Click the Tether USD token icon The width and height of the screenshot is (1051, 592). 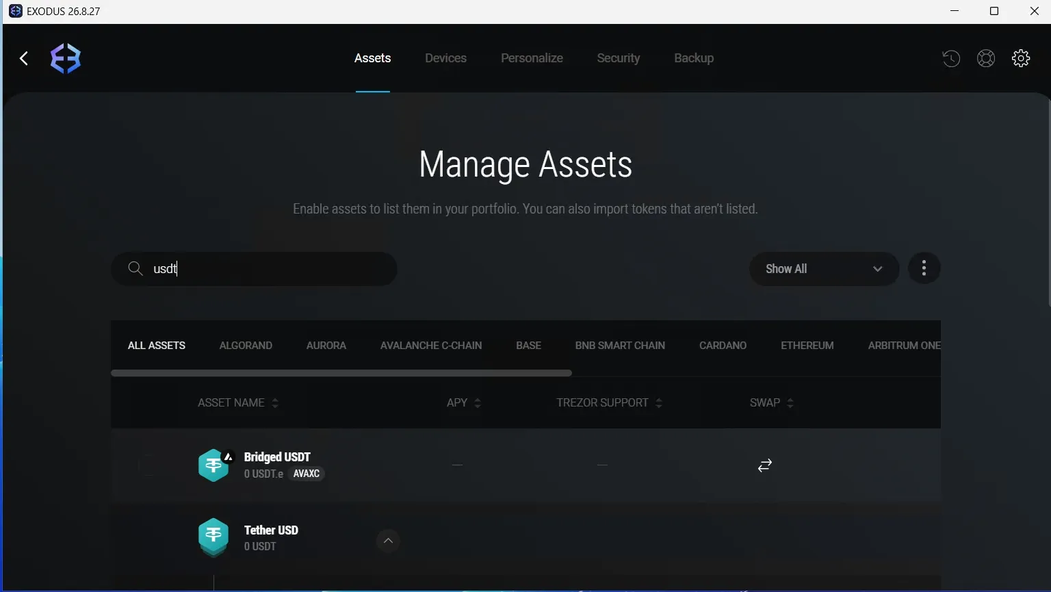click(213, 538)
